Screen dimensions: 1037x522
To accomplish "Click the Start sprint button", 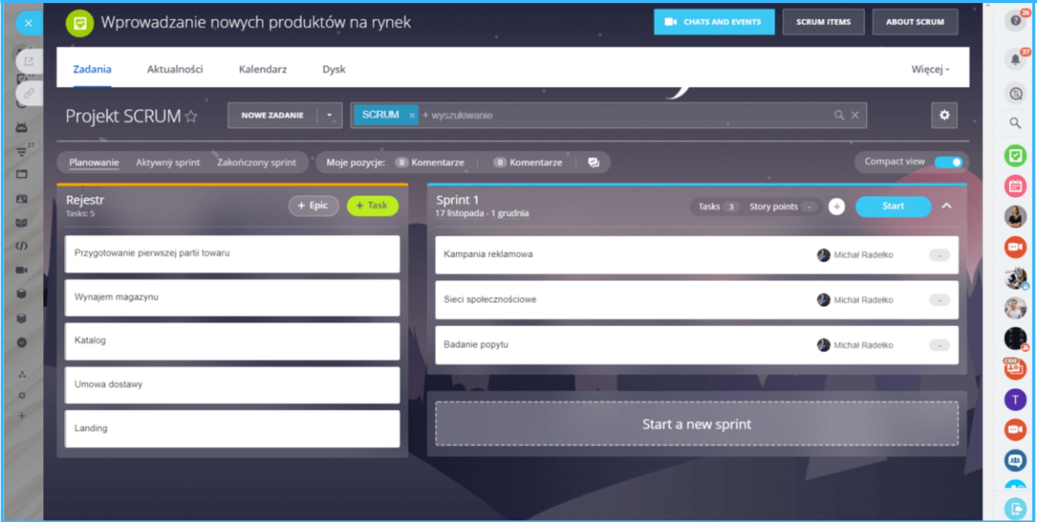I will click(x=892, y=206).
